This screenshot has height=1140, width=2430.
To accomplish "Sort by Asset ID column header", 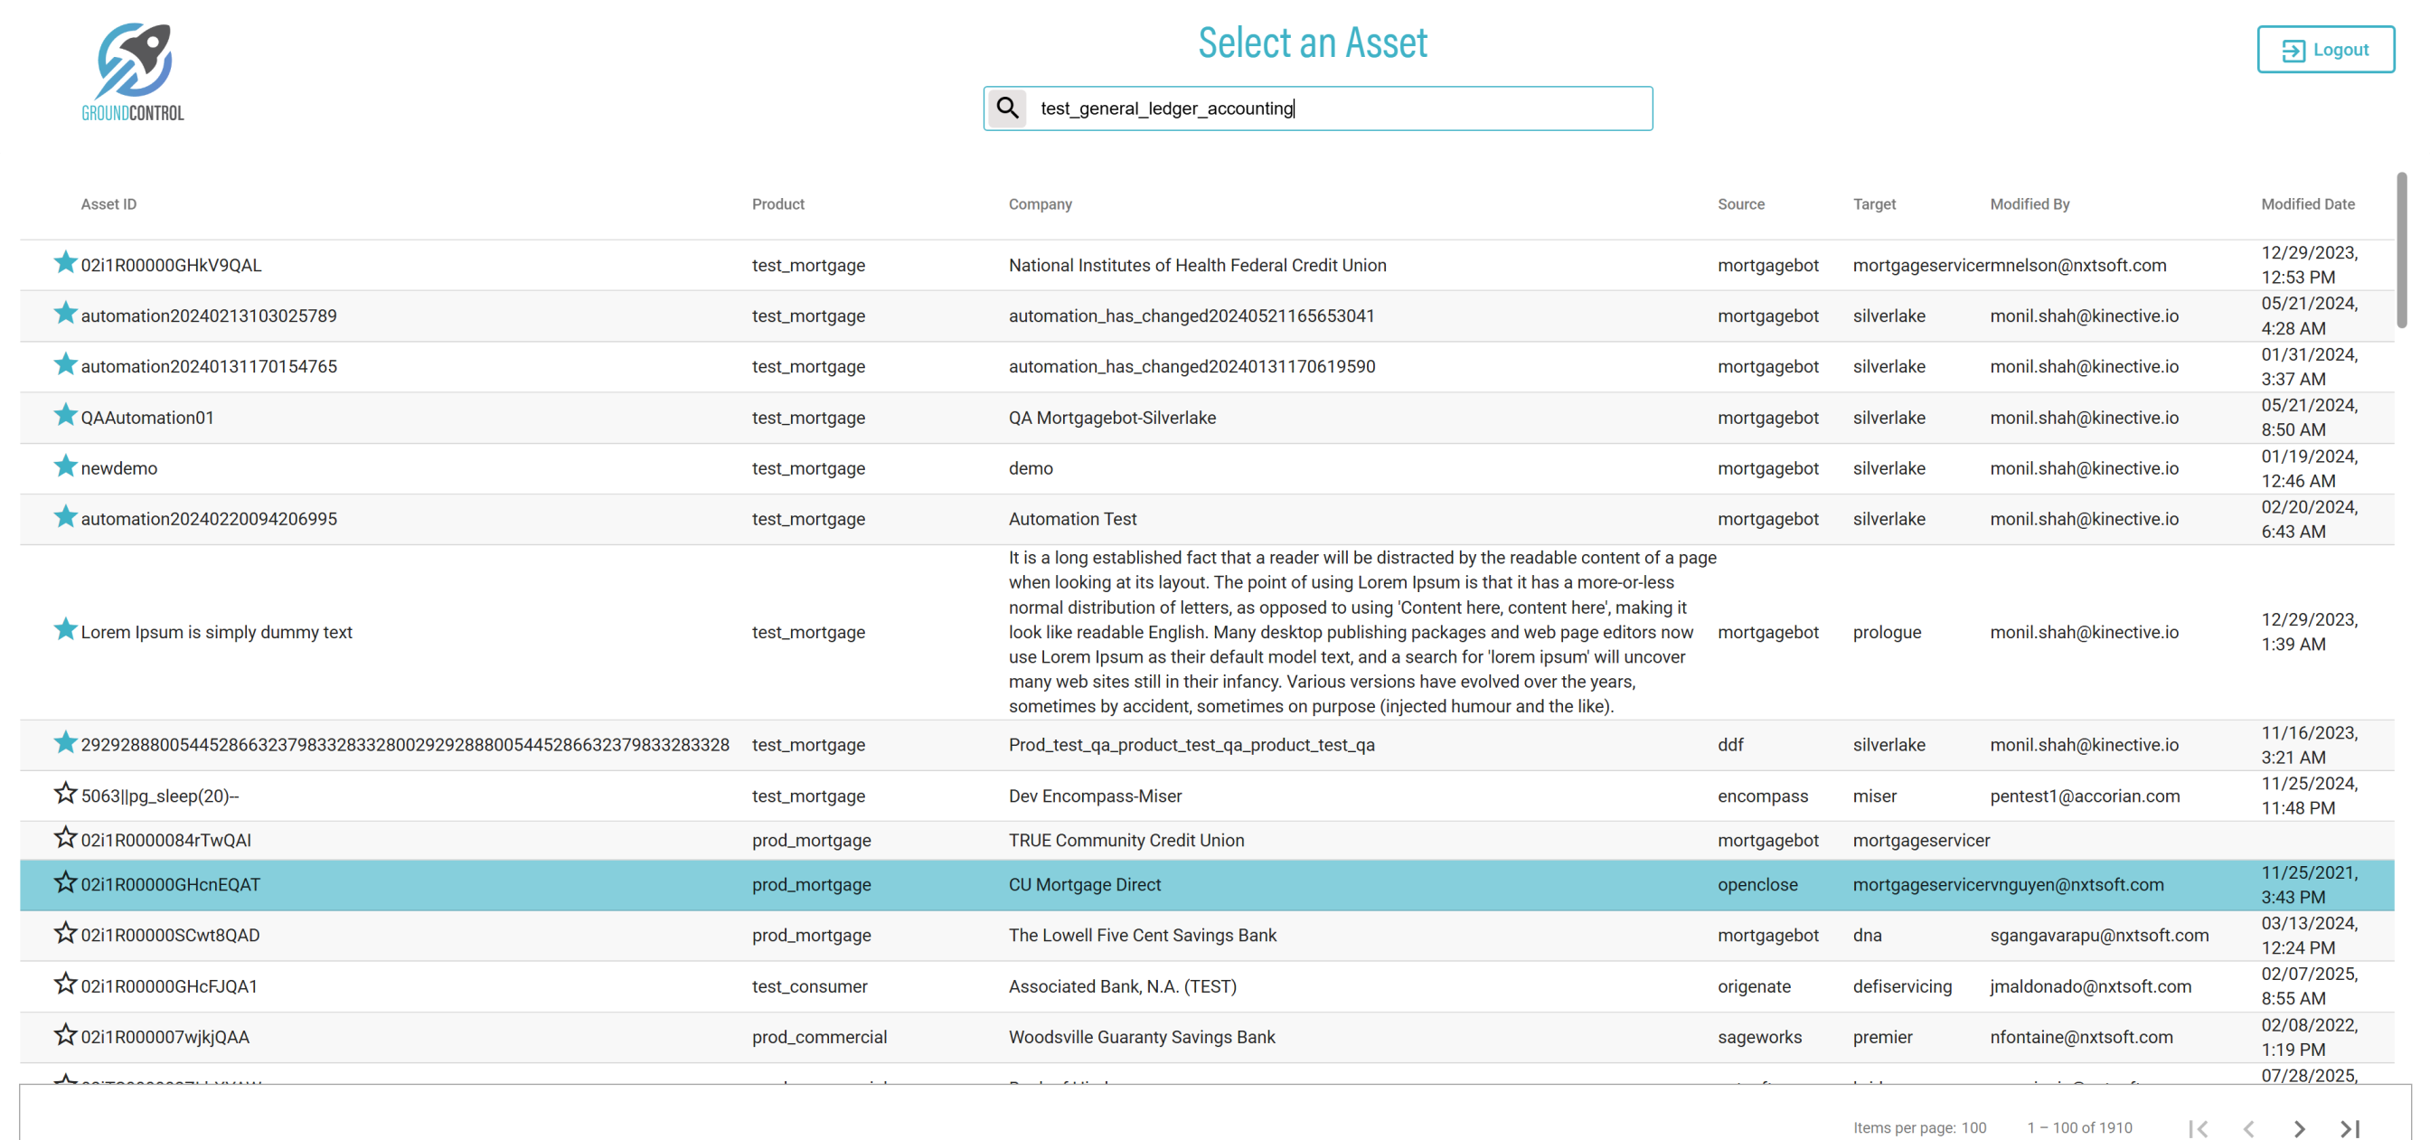I will pos(108,203).
